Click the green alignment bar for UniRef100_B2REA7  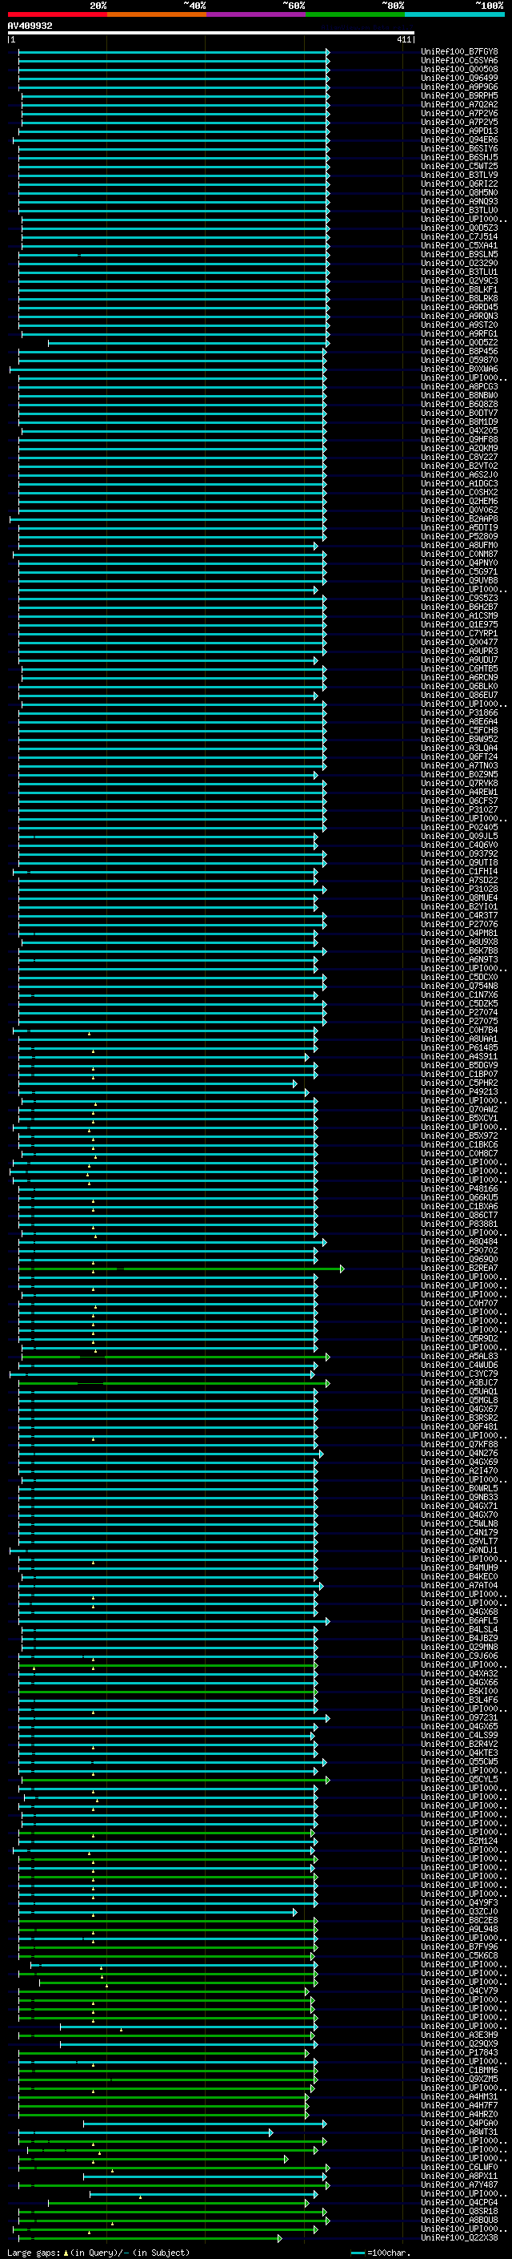[182, 1268]
